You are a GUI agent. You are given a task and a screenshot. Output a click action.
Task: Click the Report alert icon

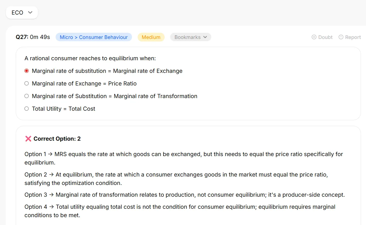point(341,37)
